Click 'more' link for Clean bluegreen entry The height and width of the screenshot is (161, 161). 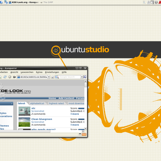tap(75, 125)
